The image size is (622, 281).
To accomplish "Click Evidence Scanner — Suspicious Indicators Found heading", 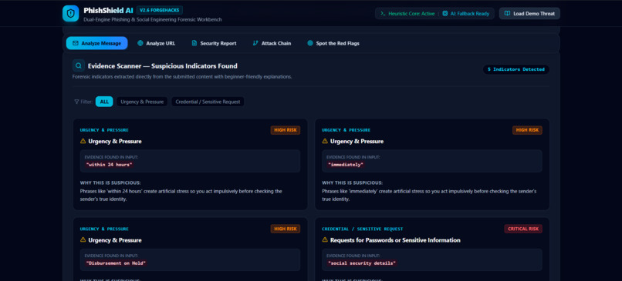I will [163, 66].
